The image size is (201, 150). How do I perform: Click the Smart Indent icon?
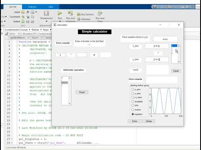click(x=23, y=22)
